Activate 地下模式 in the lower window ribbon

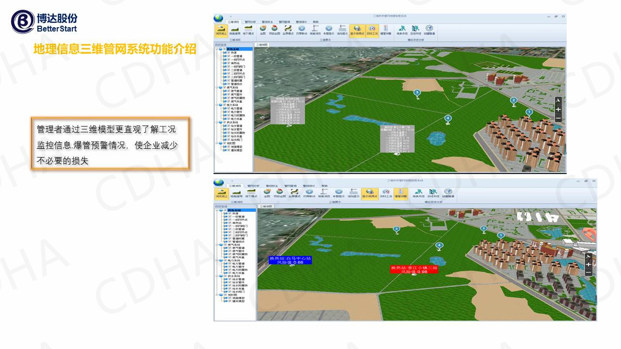pyautogui.click(x=253, y=193)
